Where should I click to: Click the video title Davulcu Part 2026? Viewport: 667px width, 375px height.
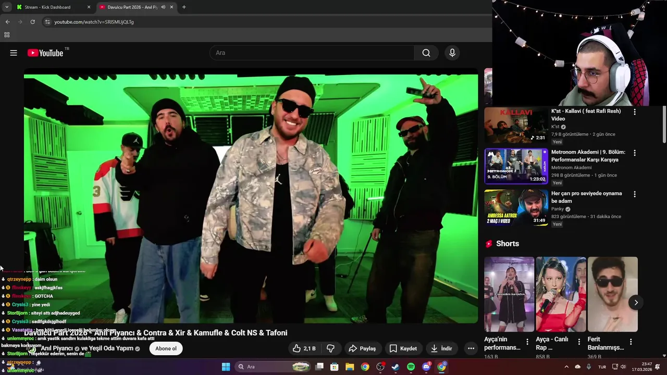coord(155,333)
